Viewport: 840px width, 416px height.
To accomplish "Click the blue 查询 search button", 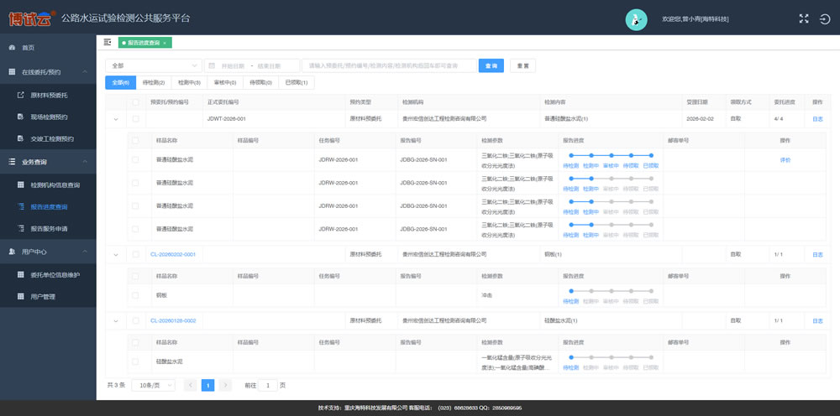I will click(x=491, y=65).
